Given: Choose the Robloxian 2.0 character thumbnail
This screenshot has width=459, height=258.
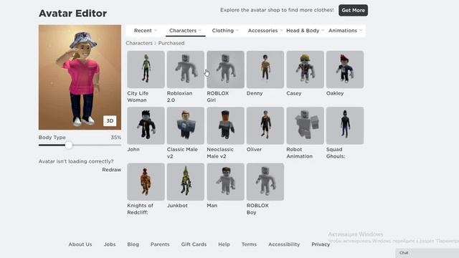Looking at the screenshot, I should pos(186,70).
